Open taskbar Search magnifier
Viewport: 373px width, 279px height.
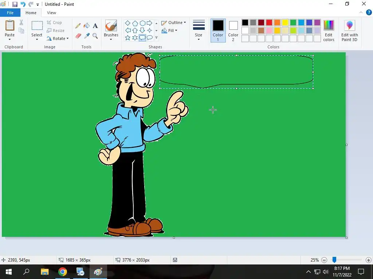[26, 272]
